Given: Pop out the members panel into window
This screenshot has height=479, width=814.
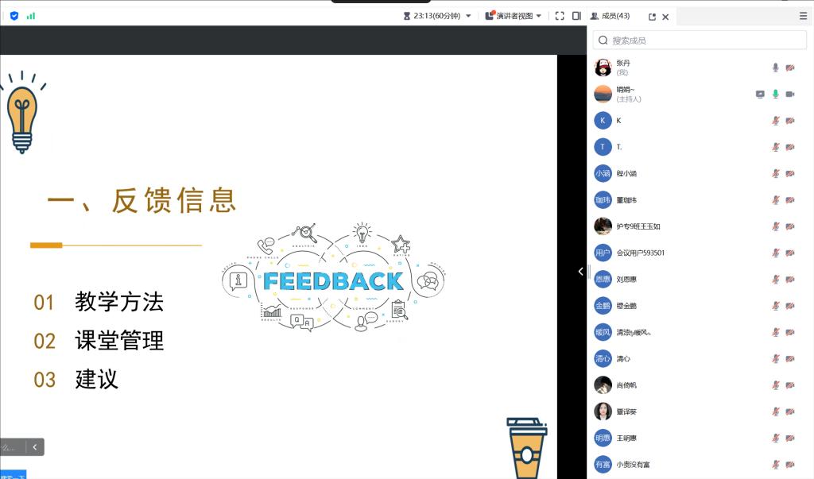Looking at the screenshot, I should 653,17.
